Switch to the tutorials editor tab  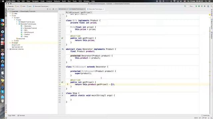pyautogui.click(x=63, y=9)
